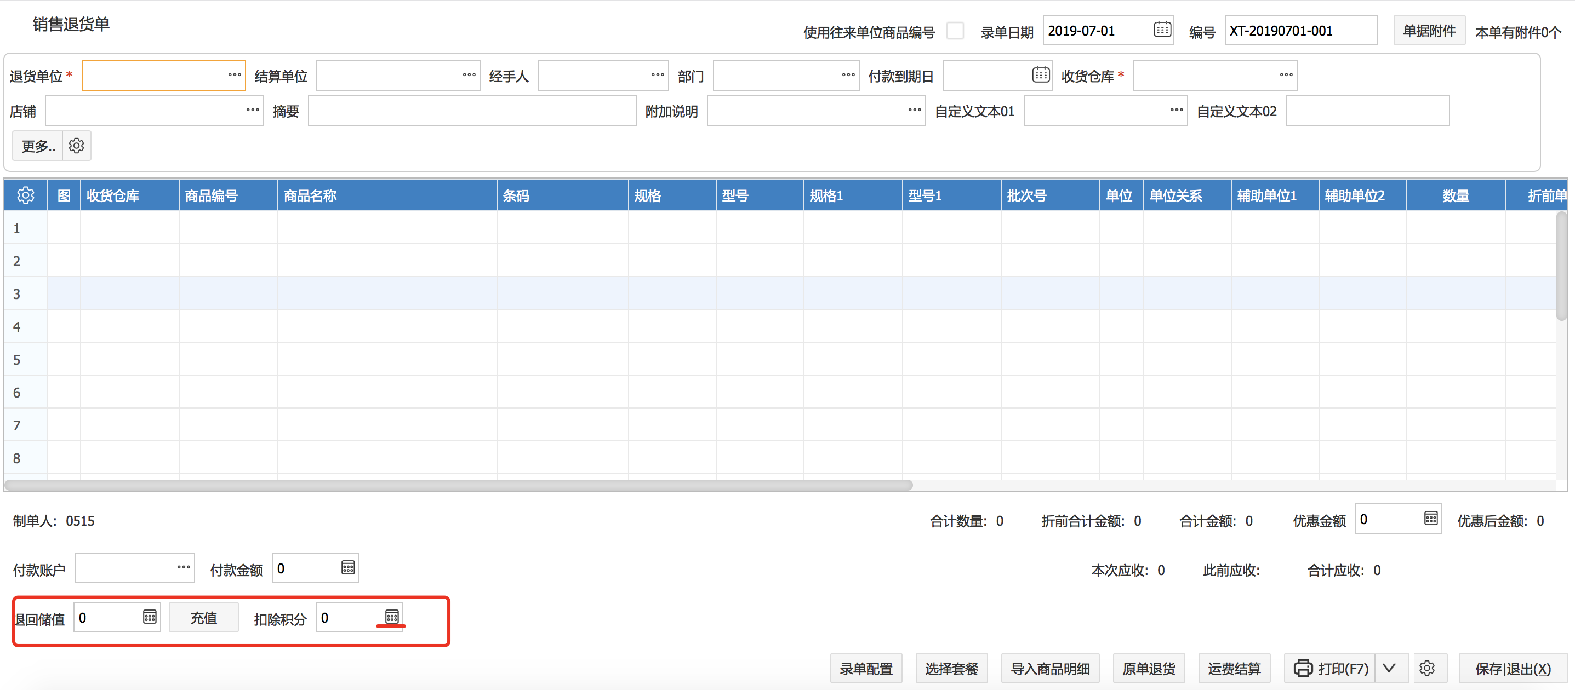Click the ellipsis in 部门 field
Viewport: 1575px width, 690px height.
click(x=848, y=74)
